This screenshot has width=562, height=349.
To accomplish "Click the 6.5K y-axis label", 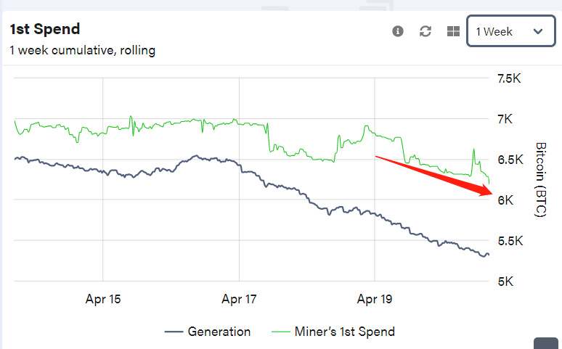I will [509, 160].
